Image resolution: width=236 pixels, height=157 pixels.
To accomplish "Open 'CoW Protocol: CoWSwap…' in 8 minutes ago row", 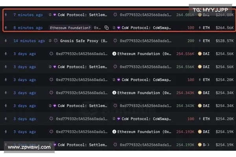I will (146, 27).
